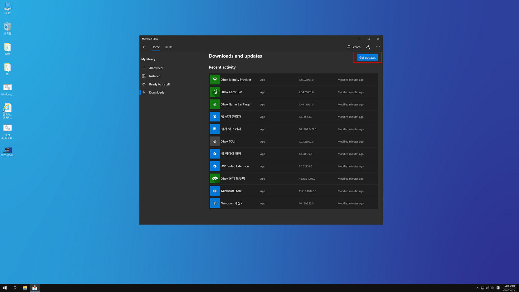This screenshot has height=292, width=519.
Task: Select All owned in My library
Action: coord(156,68)
